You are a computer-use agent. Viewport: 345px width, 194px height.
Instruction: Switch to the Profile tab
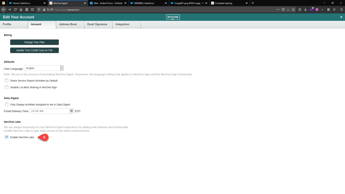tap(14, 24)
